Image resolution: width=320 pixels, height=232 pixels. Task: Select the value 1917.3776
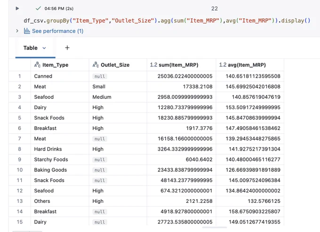click(199, 128)
